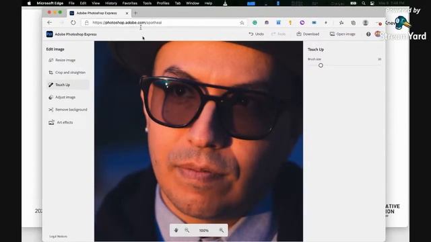431x242 pixels.
Task: Click the Adobe Photoshop Express logo
Action: pos(49,34)
